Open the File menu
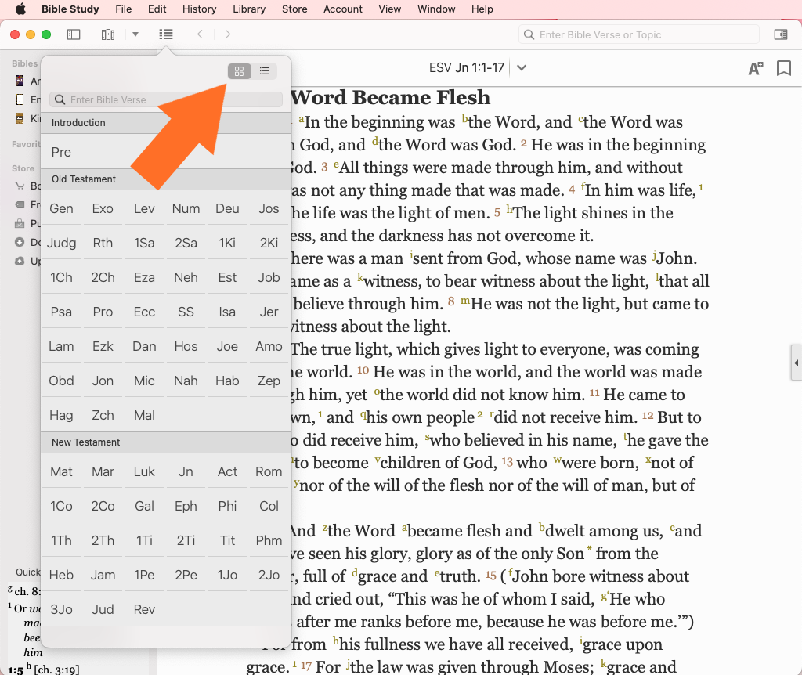Screen dimensions: 802x675 pyautogui.click(x=123, y=9)
